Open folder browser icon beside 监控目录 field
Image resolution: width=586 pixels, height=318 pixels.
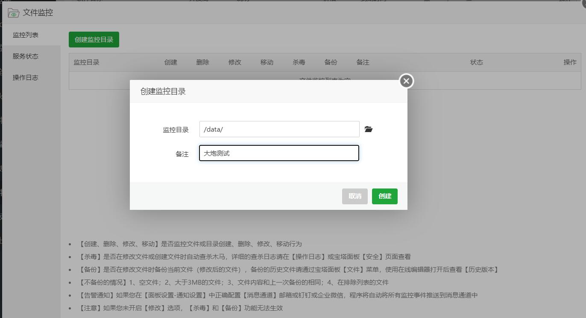[369, 129]
